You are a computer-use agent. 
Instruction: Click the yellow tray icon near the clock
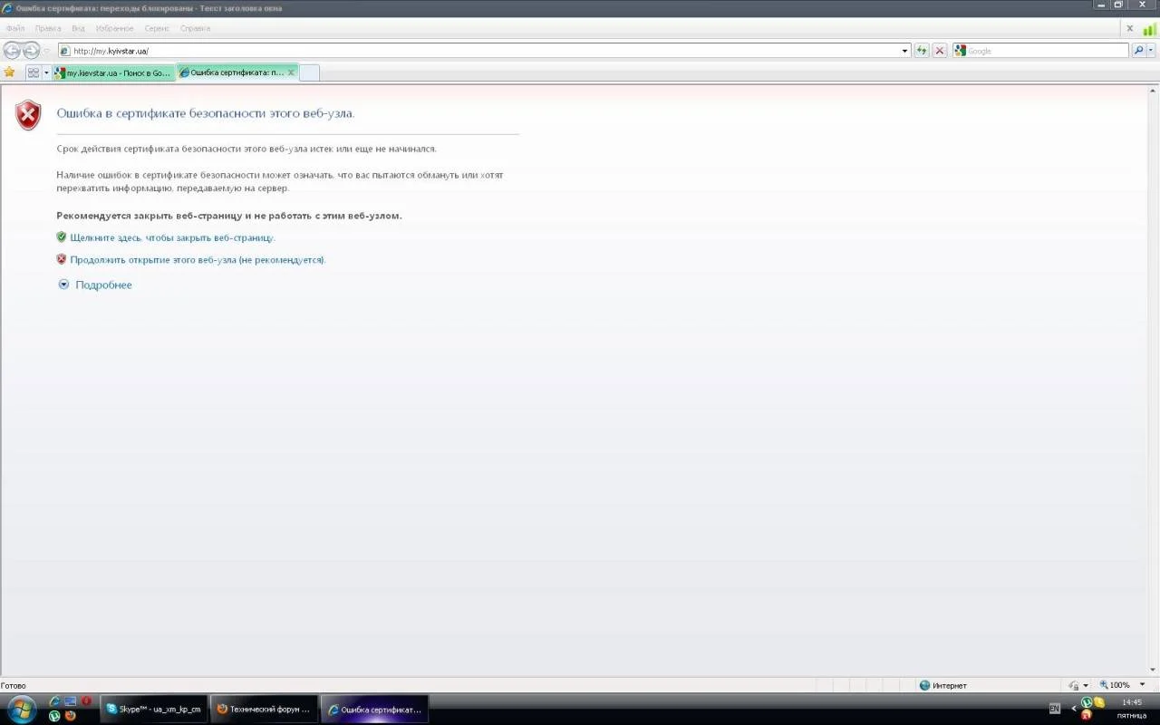pyautogui.click(x=1099, y=702)
